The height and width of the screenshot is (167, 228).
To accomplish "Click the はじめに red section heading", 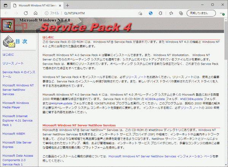I will (x=48, y=37).
